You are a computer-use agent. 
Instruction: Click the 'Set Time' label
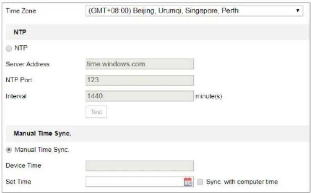point(18,182)
